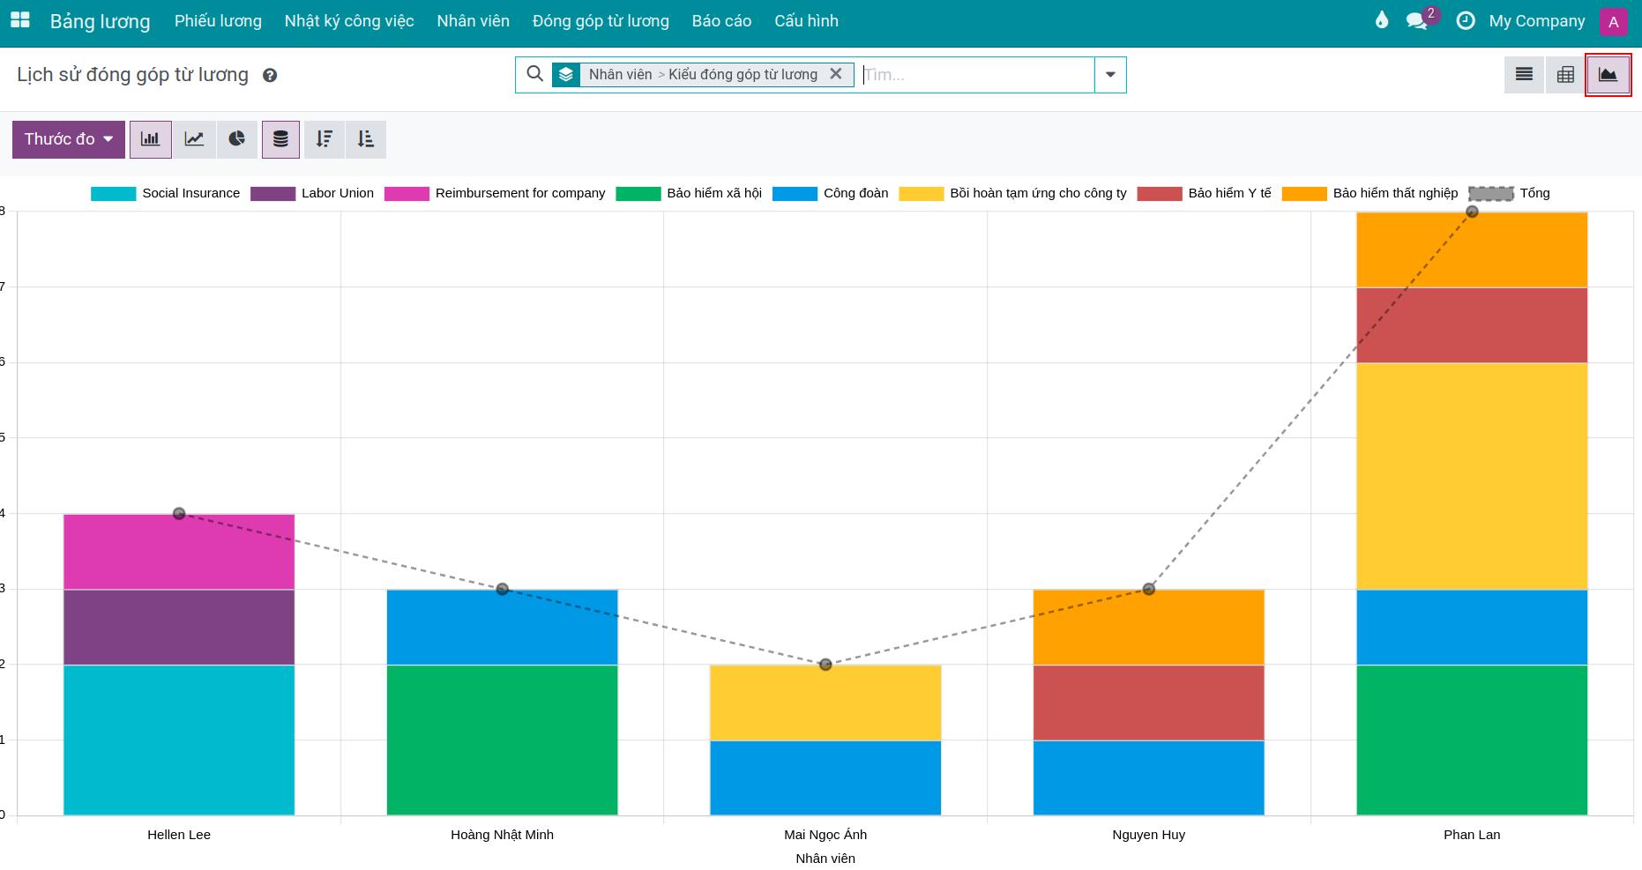Screen dimensions: 1642x870
Task: Click Phan Lan's yellow reimbursement bar segment
Action: pyautogui.click(x=1472, y=476)
